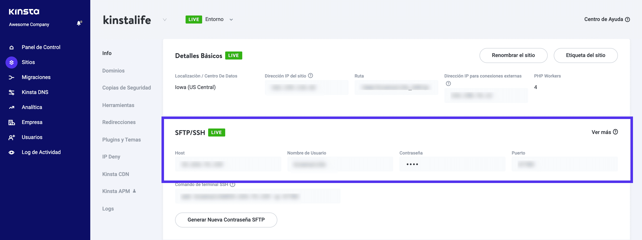This screenshot has height=240, width=642.
Task: Go to the Kinsta CDN section
Action: pos(116,174)
